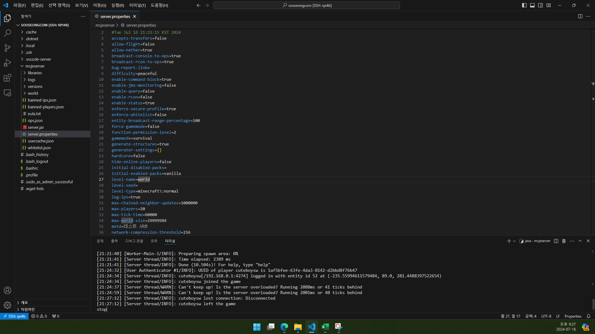This screenshot has width=595, height=334.
Task: Go forward with the navigation arrow
Action: [x=207, y=5]
